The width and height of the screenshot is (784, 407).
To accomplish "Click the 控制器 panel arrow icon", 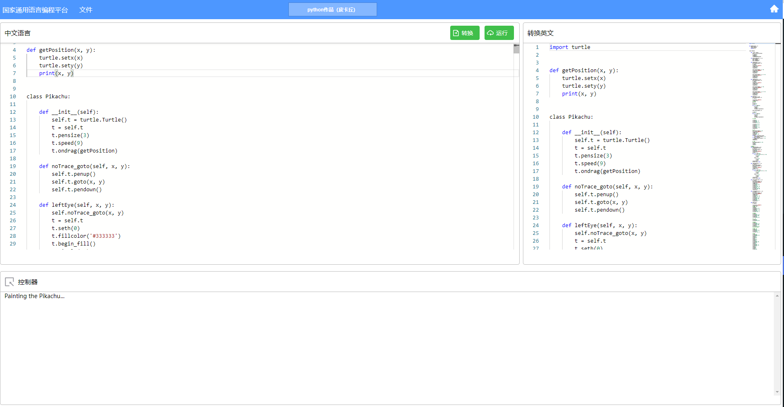I will click(9, 282).
